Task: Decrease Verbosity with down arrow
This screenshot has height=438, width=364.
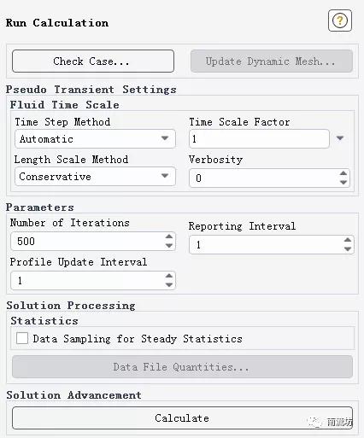Action: [343, 182]
